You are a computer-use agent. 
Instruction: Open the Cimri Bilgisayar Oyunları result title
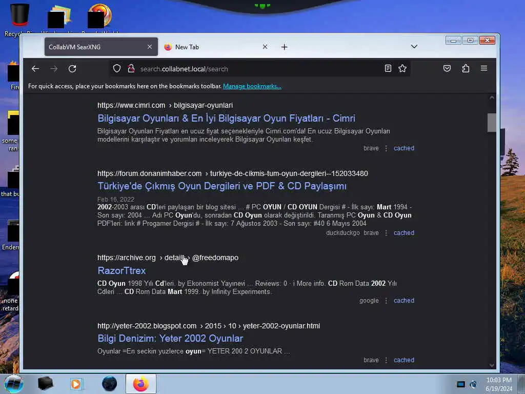(x=226, y=119)
